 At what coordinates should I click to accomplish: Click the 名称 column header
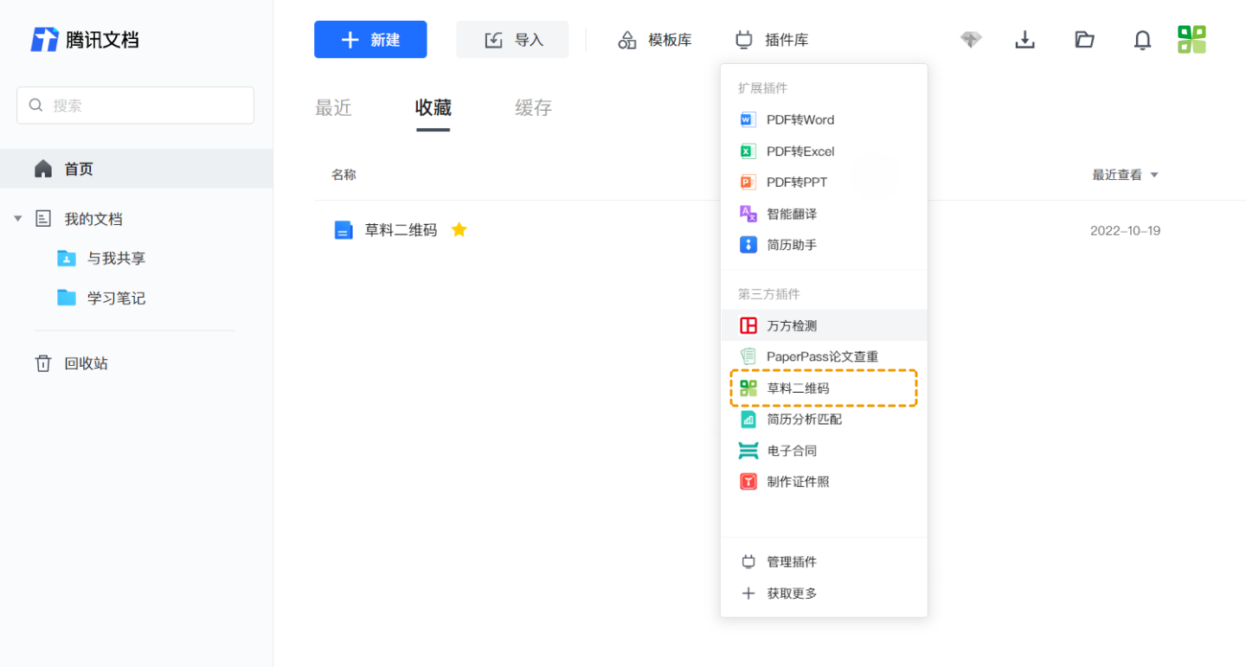(344, 175)
